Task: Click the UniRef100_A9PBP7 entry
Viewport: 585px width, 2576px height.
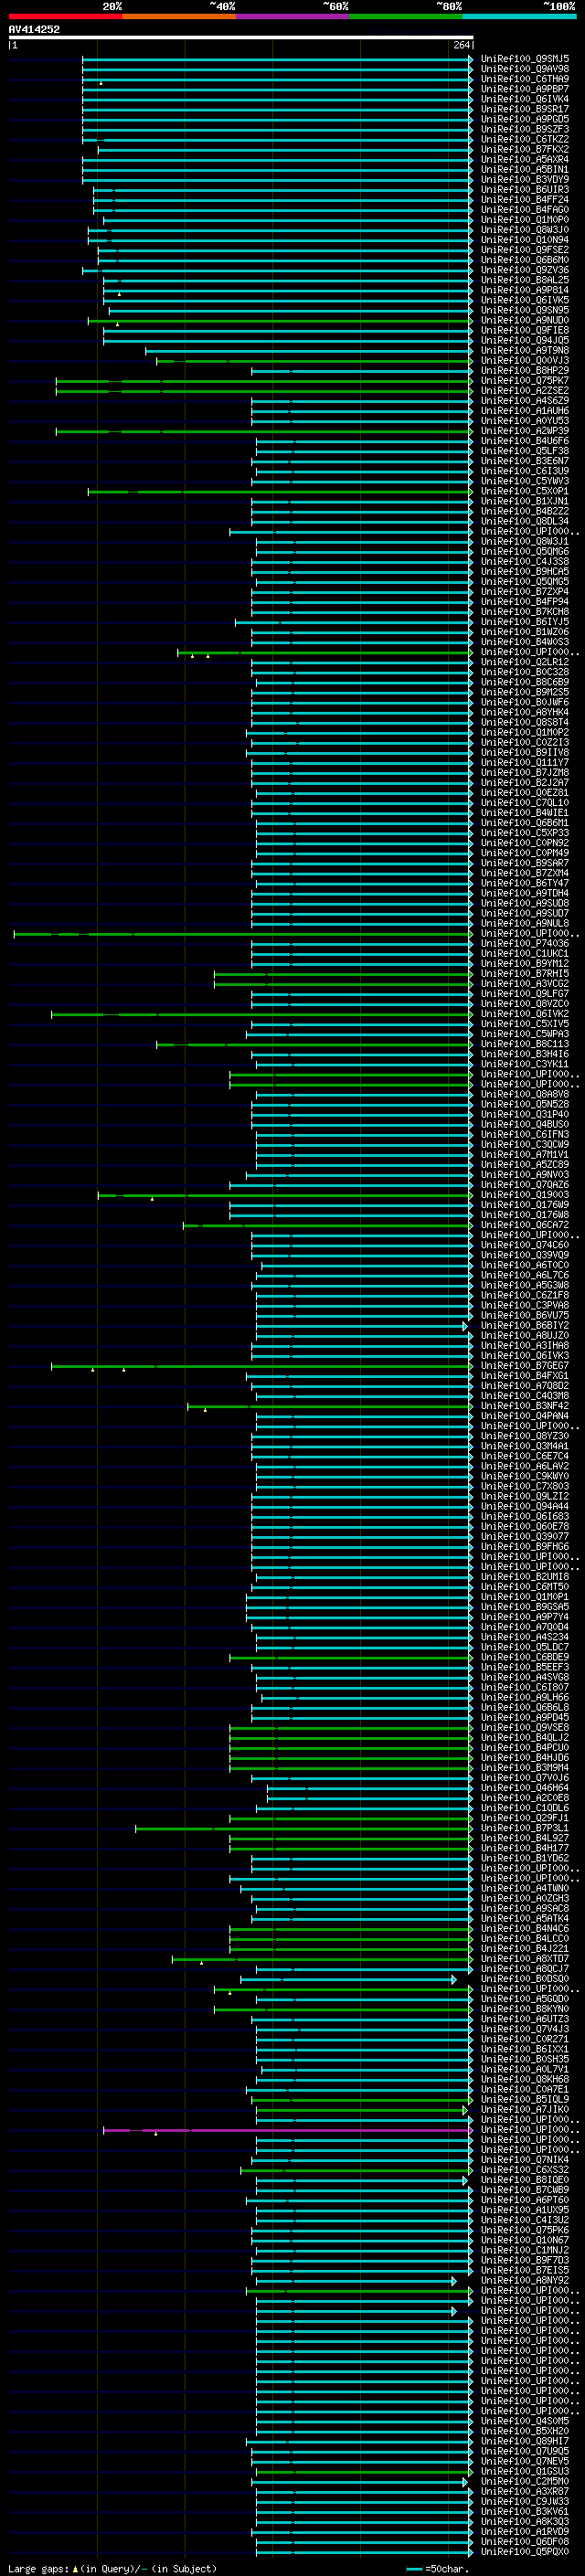Action: pyautogui.click(x=525, y=89)
